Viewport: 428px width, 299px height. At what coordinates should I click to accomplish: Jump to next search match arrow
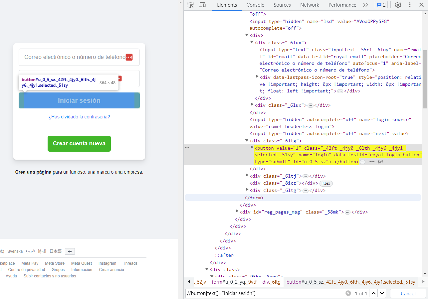(x=381, y=293)
